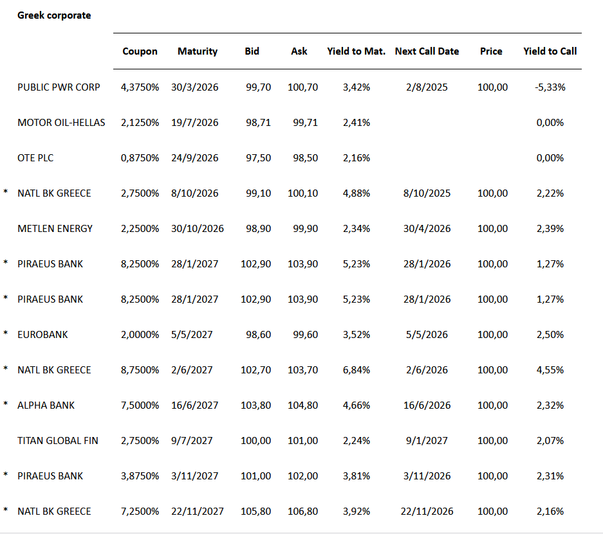Select the MOTOR OIL-HELLAS bond name
The image size is (603, 534).
click(x=61, y=123)
